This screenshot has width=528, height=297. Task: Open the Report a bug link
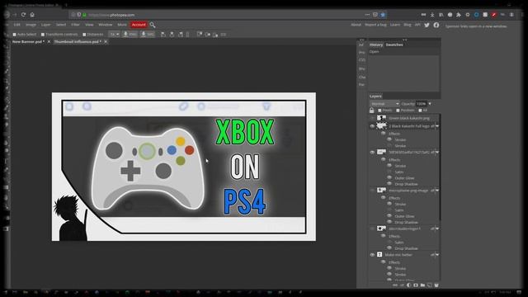pyautogui.click(x=375, y=25)
